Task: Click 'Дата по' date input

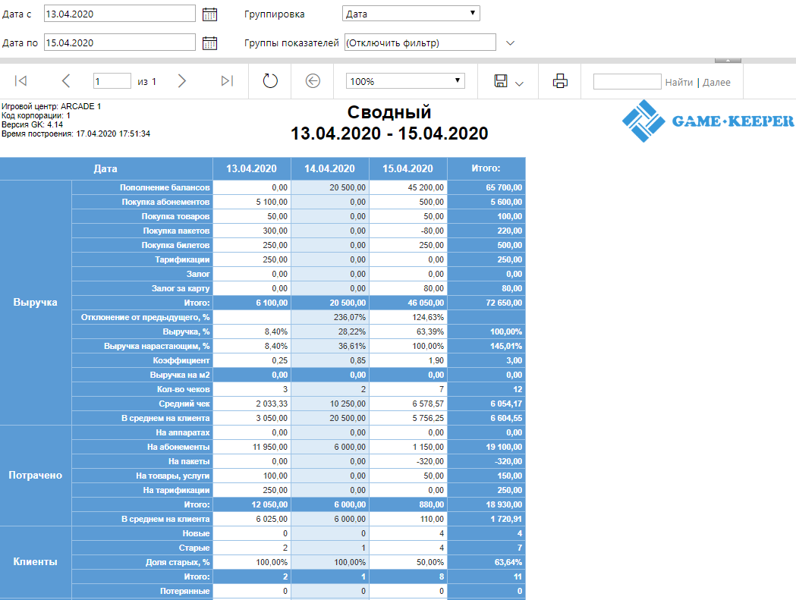Action: [x=120, y=42]
